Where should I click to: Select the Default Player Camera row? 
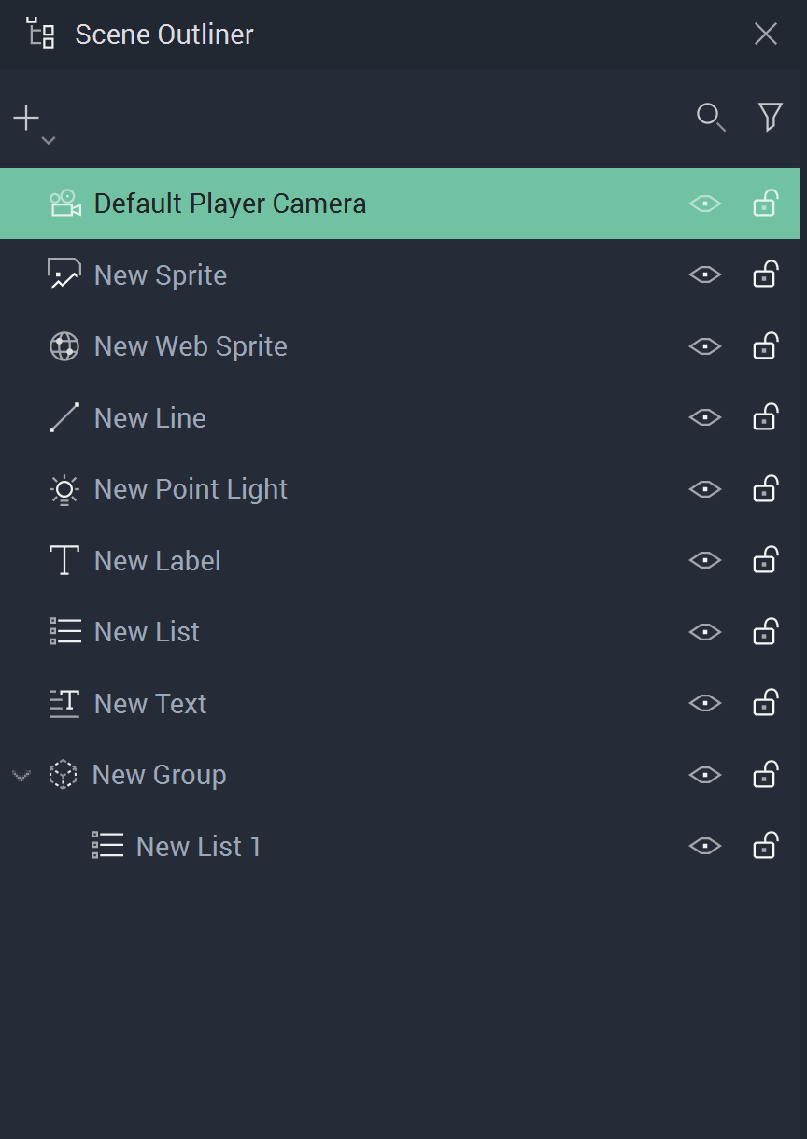pos(230,204)
